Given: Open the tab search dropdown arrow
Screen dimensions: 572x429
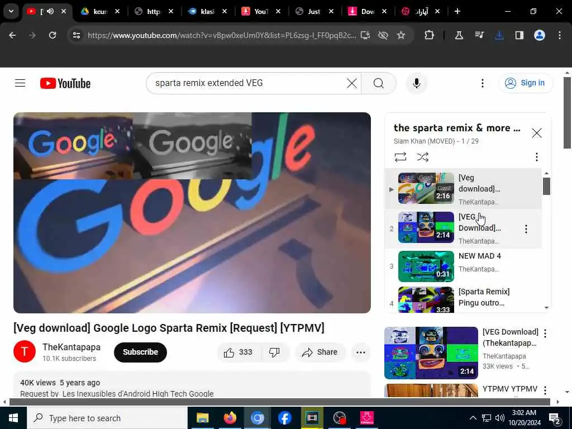Looking at the screenshot, I should 11,11.
